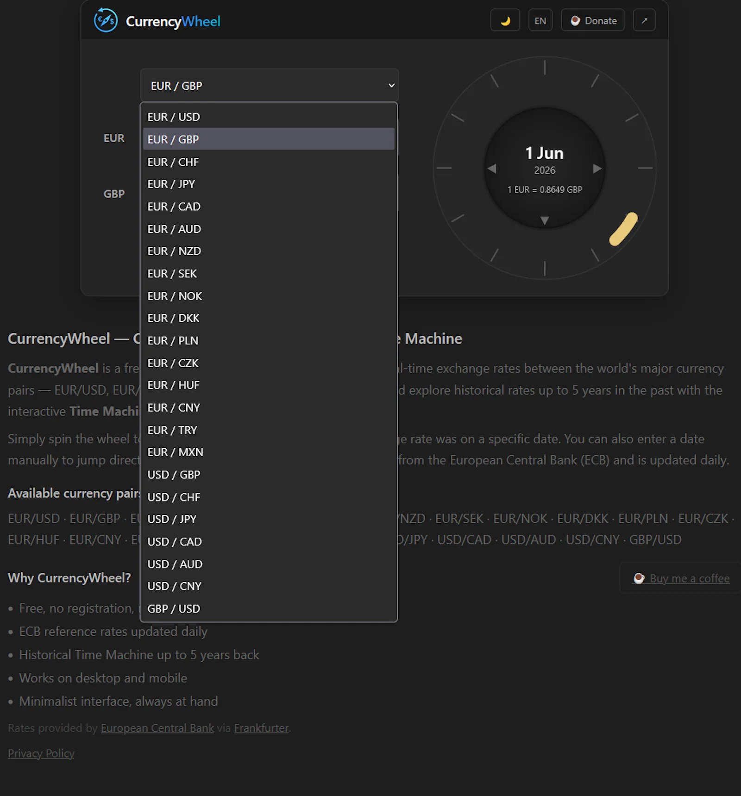Image resolution: width=741 pixels, height=796 pixels.
Task: Pick EUR / CNY in the list
Action: pyautogui.click(x=269, y=407)
